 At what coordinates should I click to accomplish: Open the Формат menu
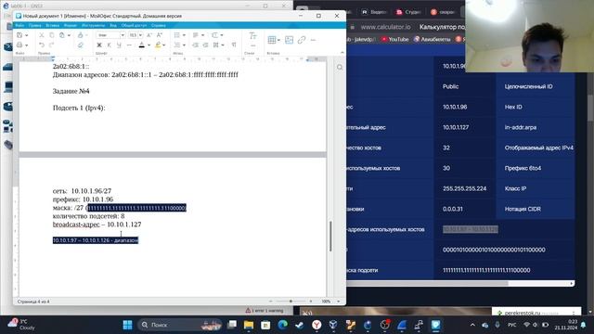[71, 25]
